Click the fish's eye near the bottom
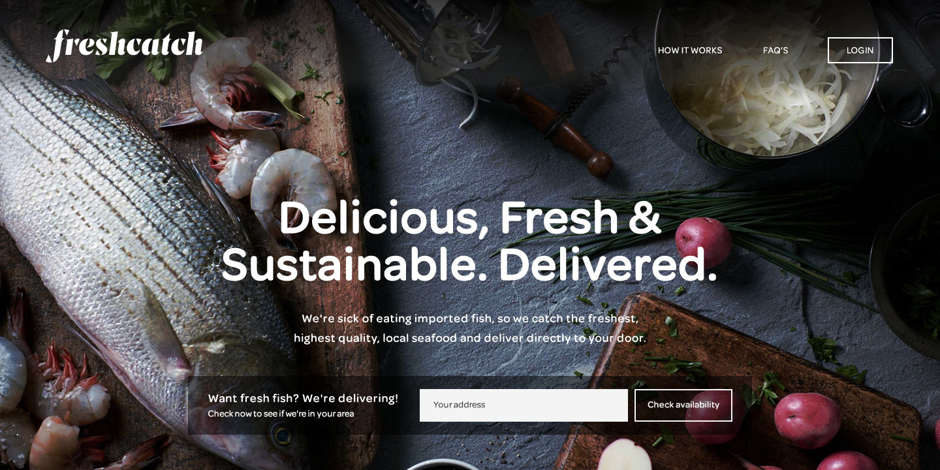 click(281, 434)
